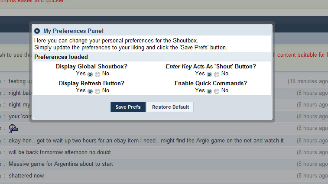Screen dimensions: 328x184
Task: Select Yes for Display Refresh Button
Action: (x=90, y=91)
